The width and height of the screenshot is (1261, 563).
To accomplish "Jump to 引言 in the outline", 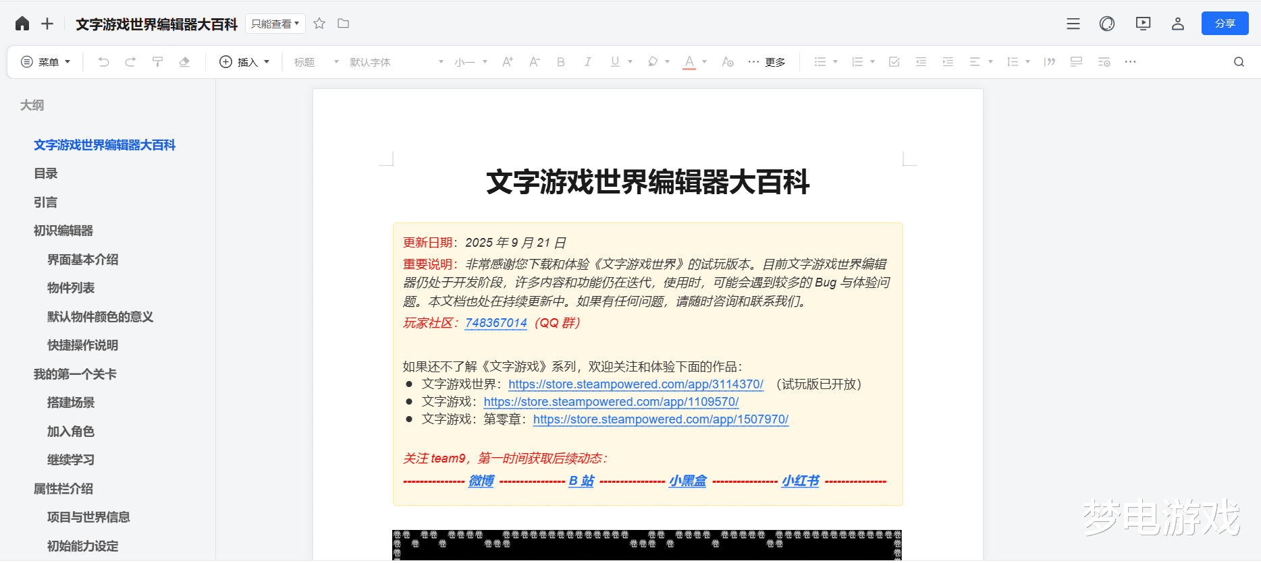I will click(x=46, y=202).
